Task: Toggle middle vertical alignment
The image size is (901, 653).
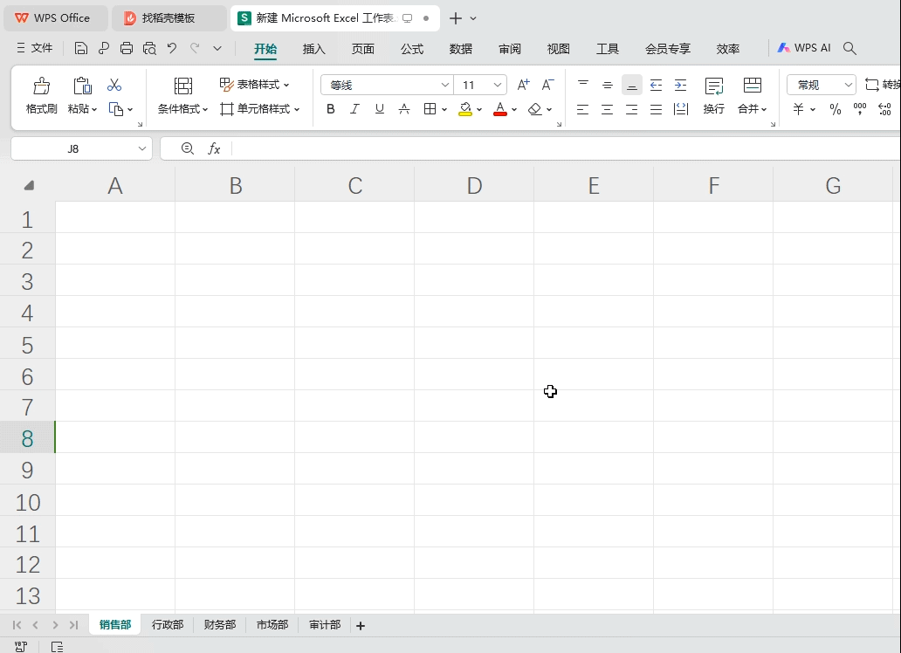Action: 608,85
